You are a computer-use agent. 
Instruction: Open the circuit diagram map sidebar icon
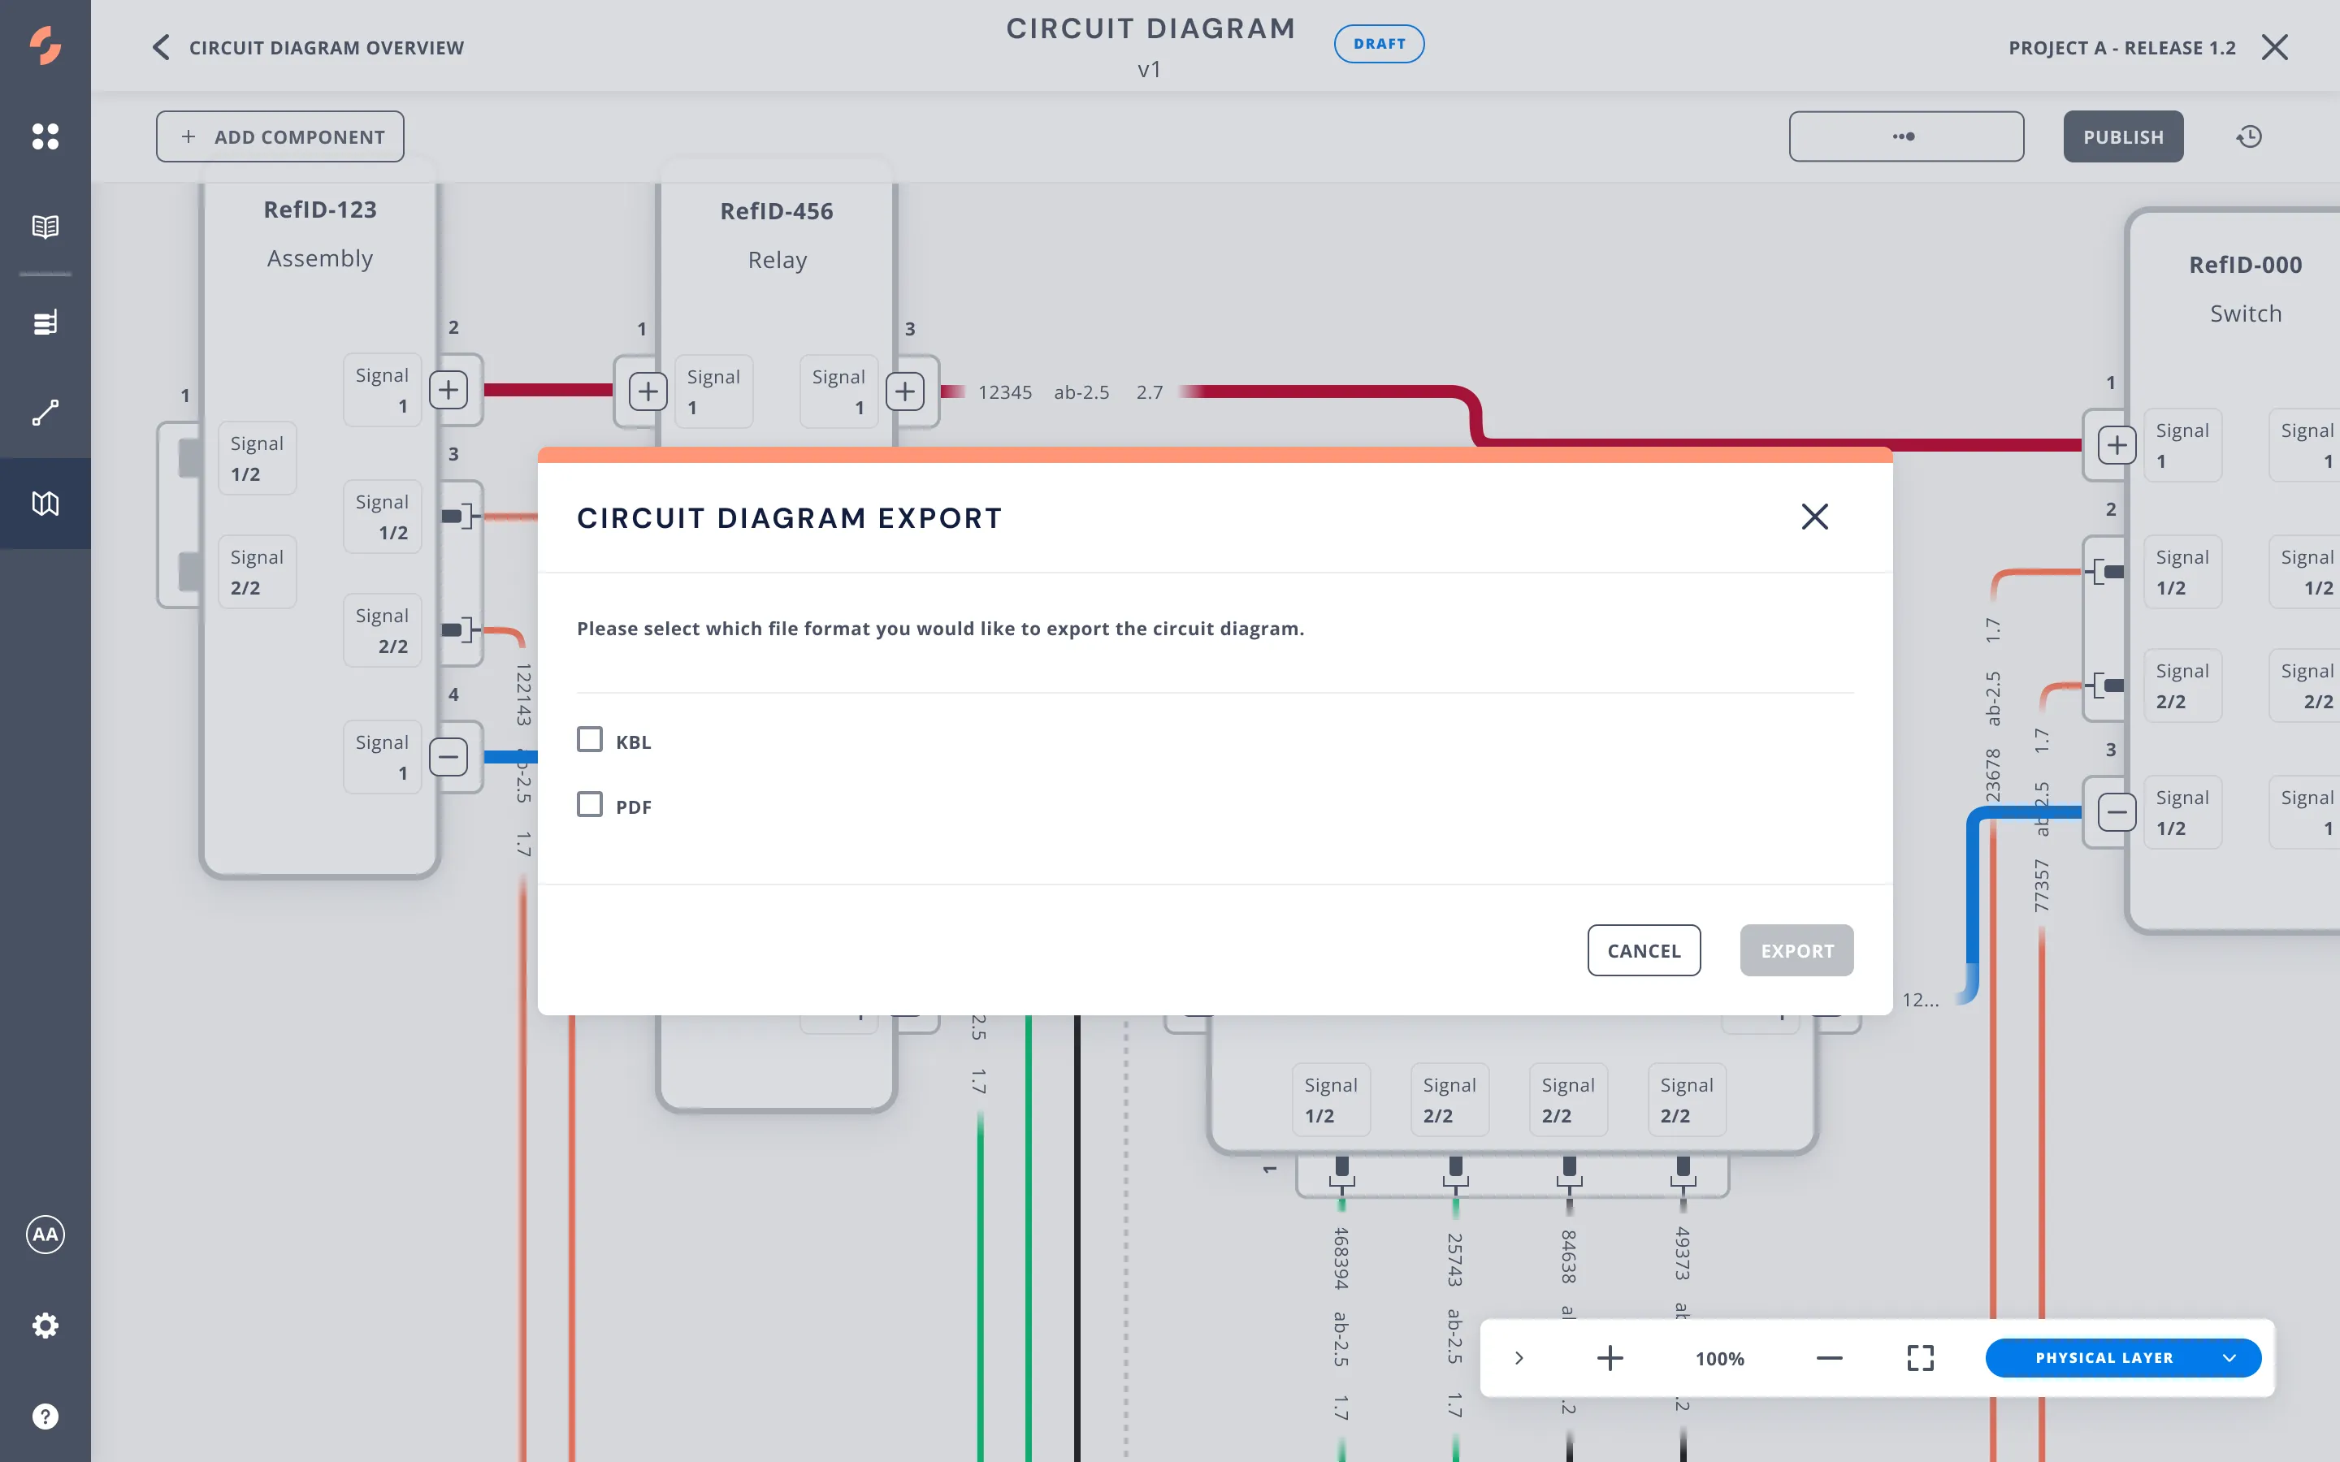45,504
